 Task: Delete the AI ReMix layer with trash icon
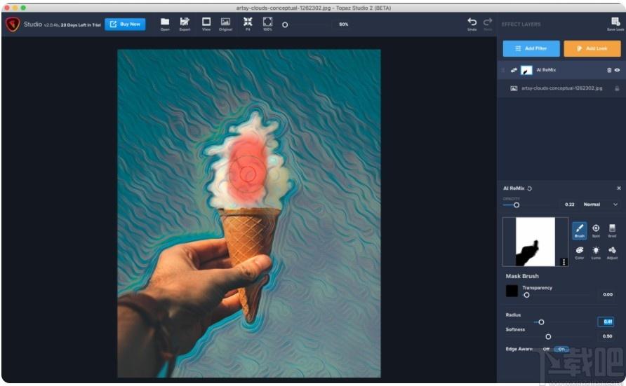609,70
